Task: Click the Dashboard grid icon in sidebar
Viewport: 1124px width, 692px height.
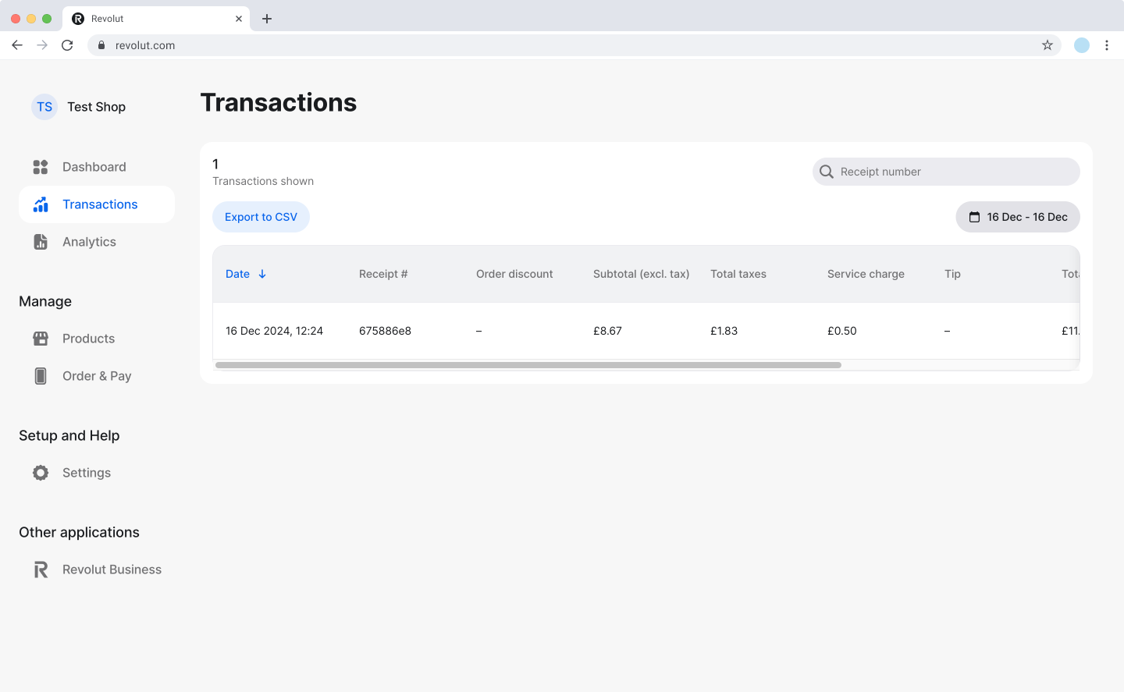Action: [41, 167]
